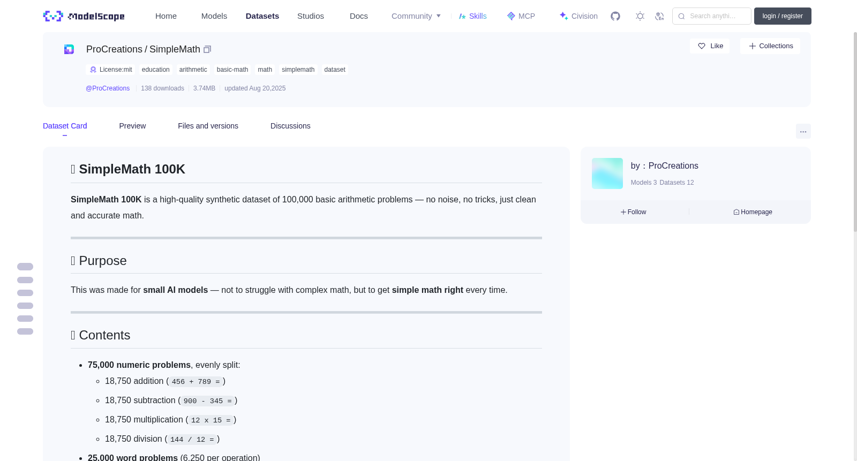This screenshot has height=461, width=857.
Task: Click the page's vertical scrollbar
Action: pyautogui.click(x=855, y=131)
